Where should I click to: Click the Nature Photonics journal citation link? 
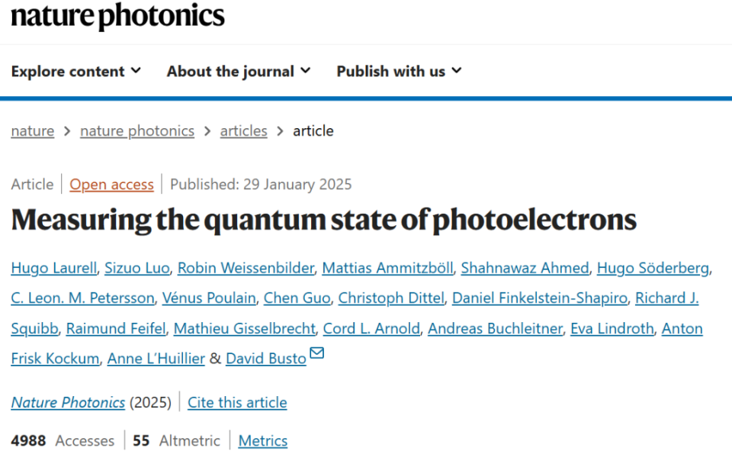68,402
